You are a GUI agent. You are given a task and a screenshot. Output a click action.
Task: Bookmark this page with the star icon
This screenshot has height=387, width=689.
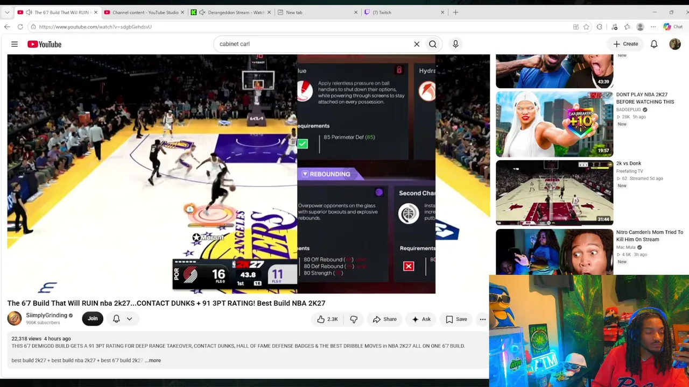tap(585, 27)
